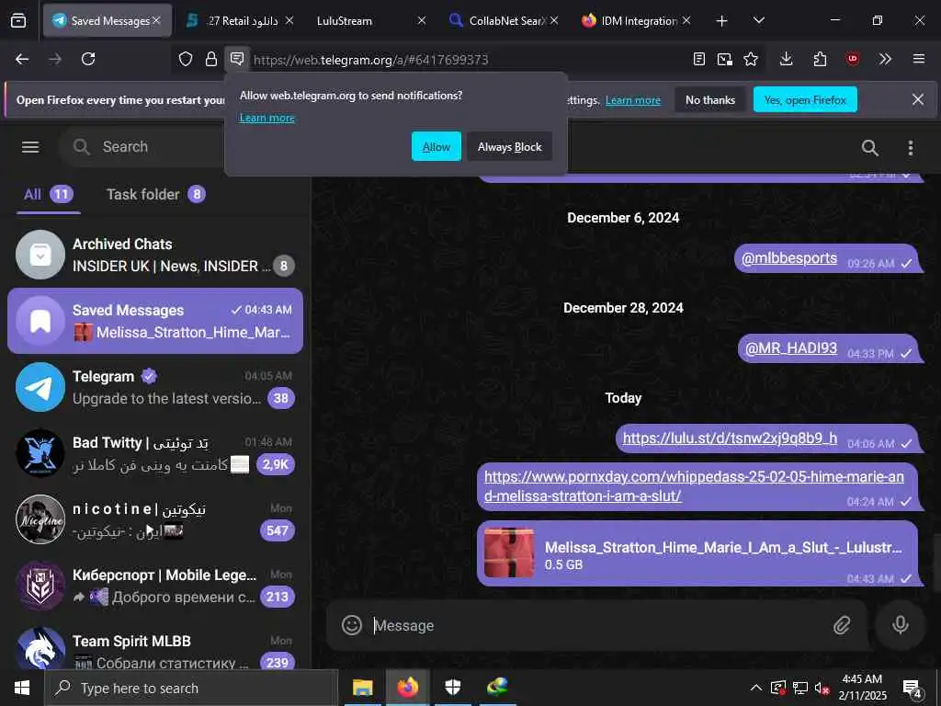Open the @MR_HADI93 mention link
The image size is (941, 706).
790,347
